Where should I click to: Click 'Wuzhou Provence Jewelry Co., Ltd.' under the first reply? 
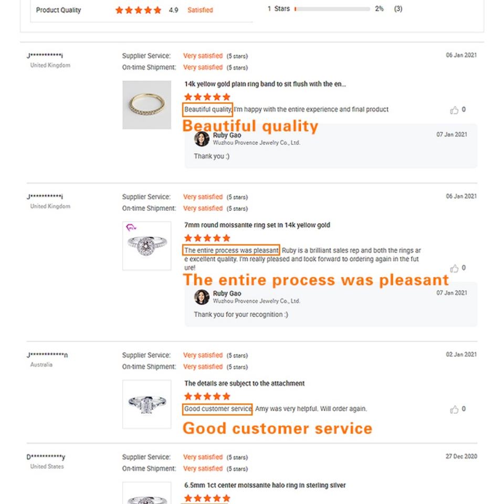coord(256,143)
